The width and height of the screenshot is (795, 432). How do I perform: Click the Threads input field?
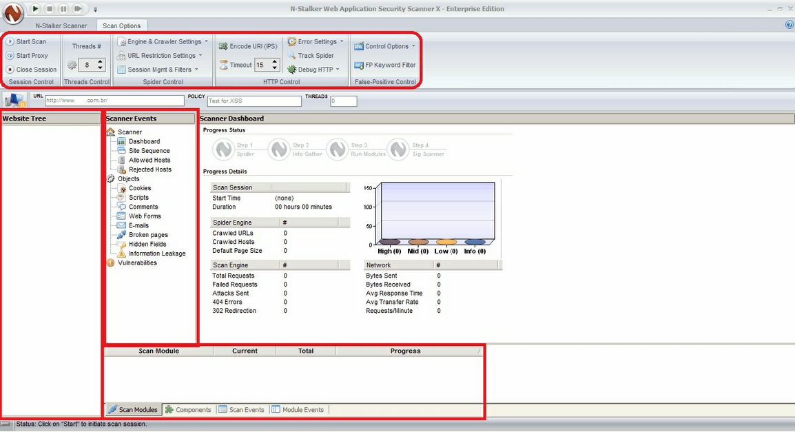pos(343,101)
